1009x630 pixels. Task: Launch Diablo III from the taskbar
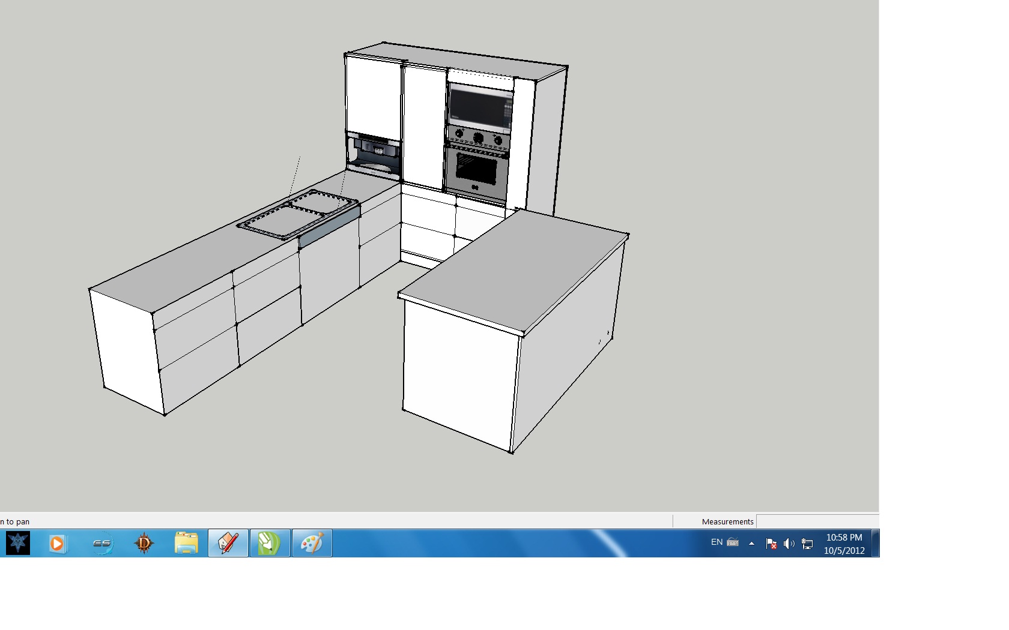(x=144, y=544)
